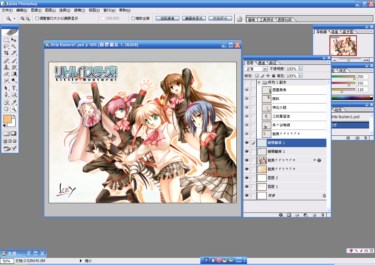The image size is (375, 265).
Task: Switch to the 通道 tab
Action: pos(261,63)
